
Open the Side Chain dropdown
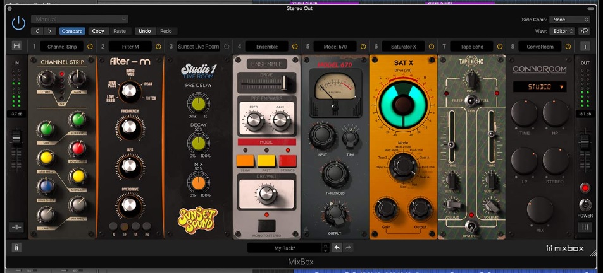(569, 20)
